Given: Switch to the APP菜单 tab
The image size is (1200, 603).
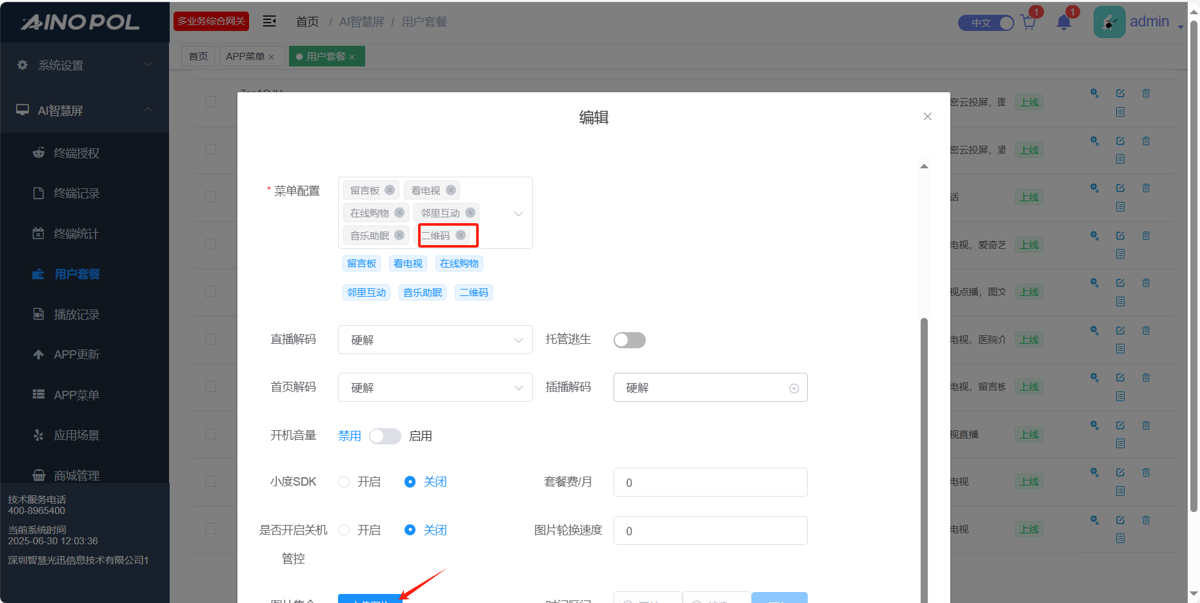Looking at the screenshot, I should pyautogui.click(x=245, y=57).
